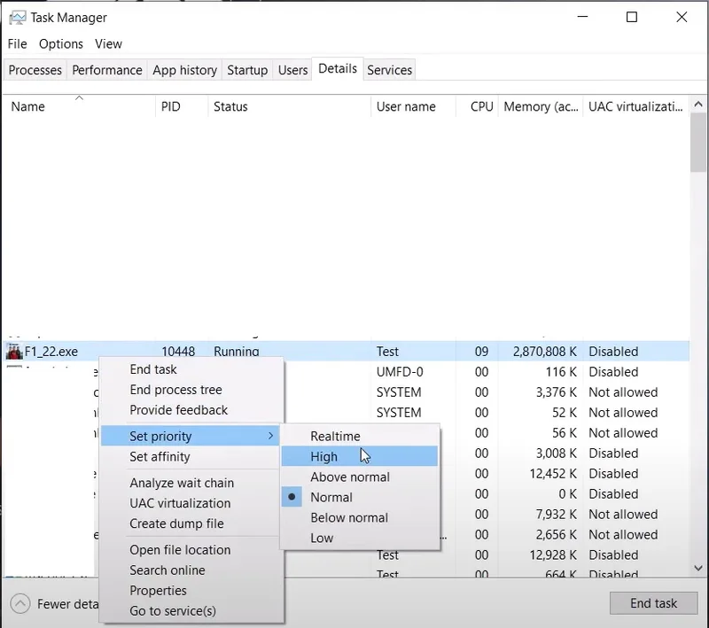The height and width of the screenshot is (628, 709).
Task: Open the File menu
Action: [17, 43]
